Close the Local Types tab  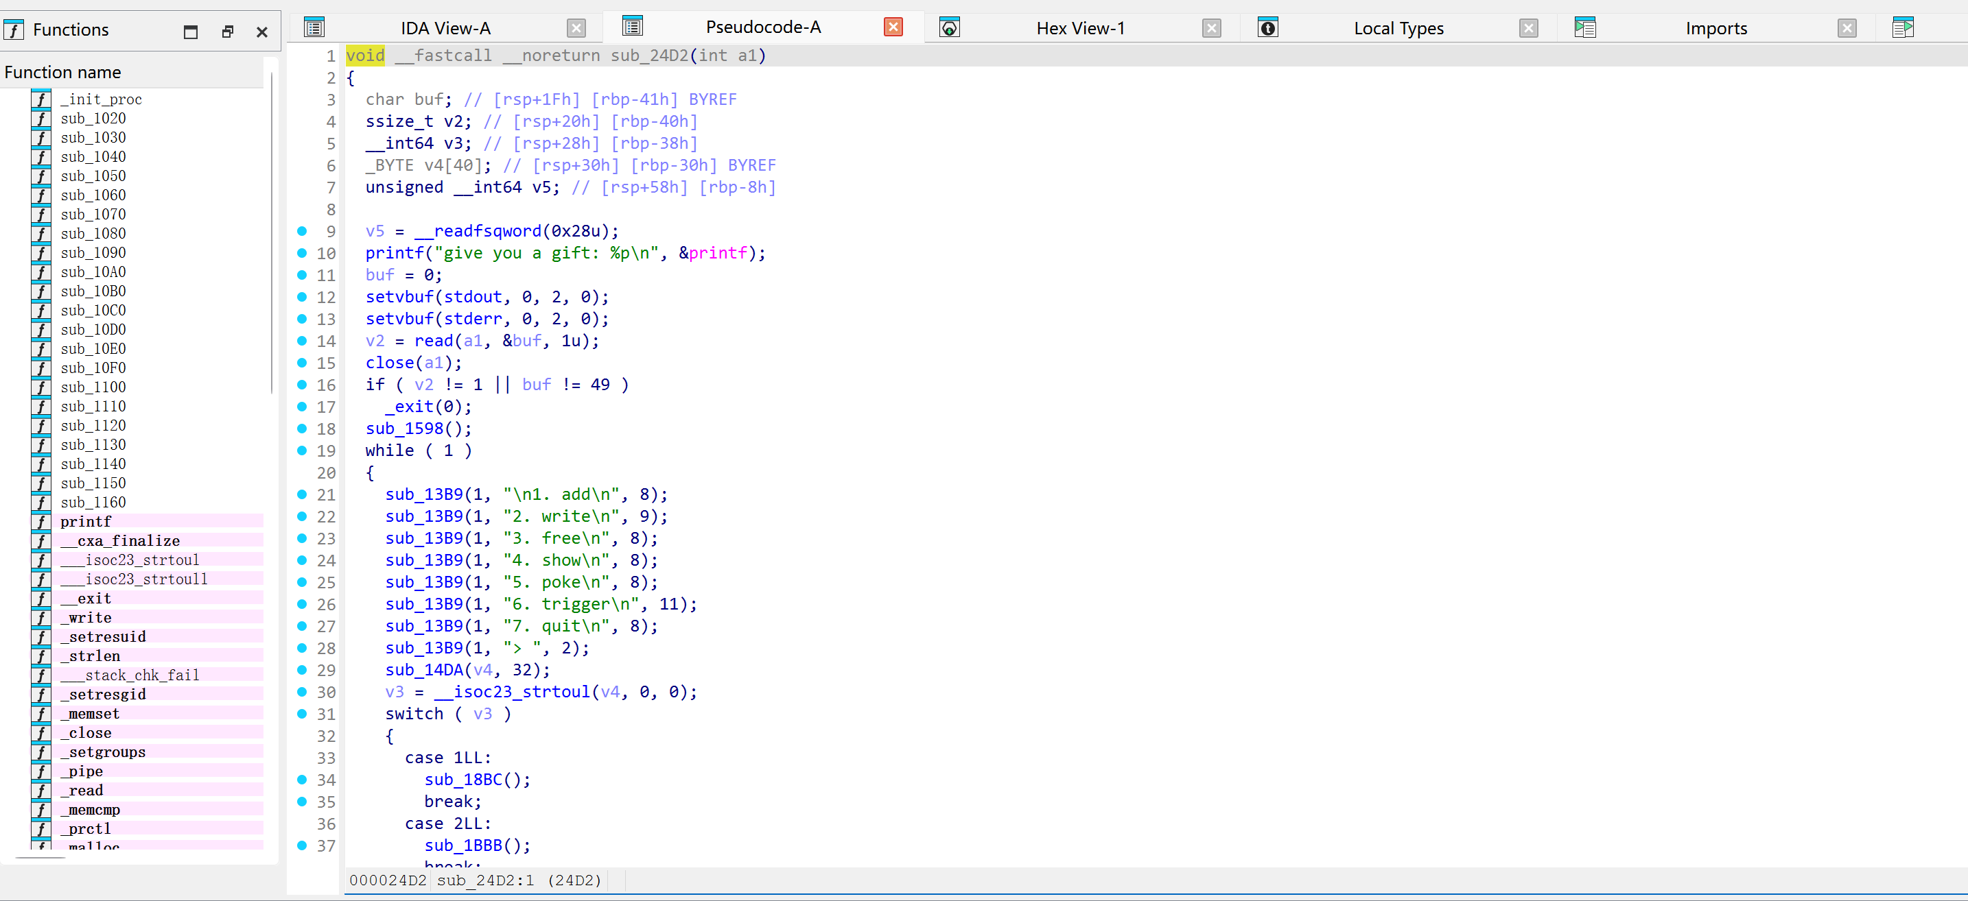[1528, 28]
